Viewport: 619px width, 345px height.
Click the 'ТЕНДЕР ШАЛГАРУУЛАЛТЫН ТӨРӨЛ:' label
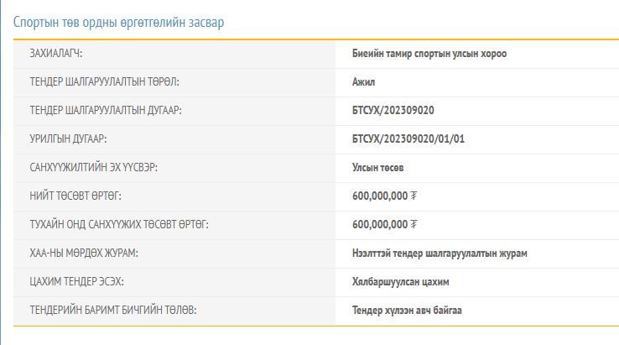pyautogui.click(x=105, y=82)
